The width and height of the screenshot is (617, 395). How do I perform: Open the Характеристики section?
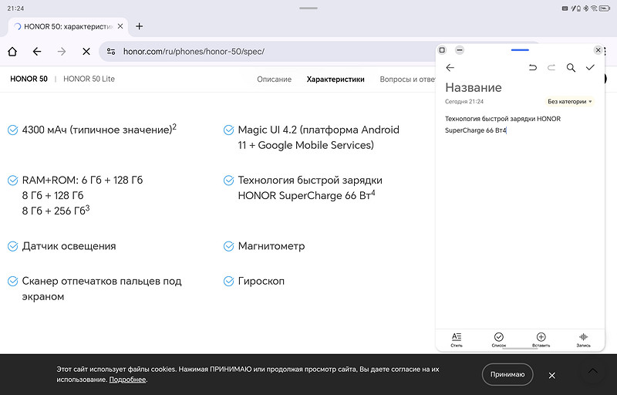pyautogui.click(x=335, y=79)
